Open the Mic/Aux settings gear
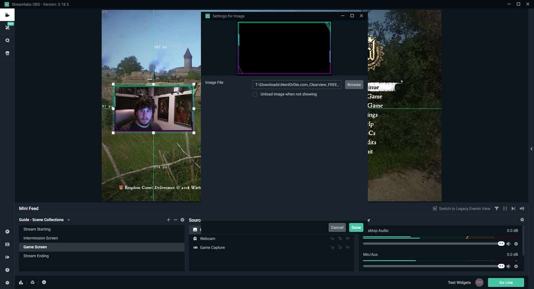The width and height of the screenshot is (534, 289). pos(516,266)
